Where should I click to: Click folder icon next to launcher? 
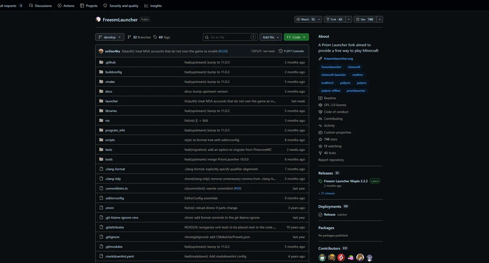click(x=101, y=101)
